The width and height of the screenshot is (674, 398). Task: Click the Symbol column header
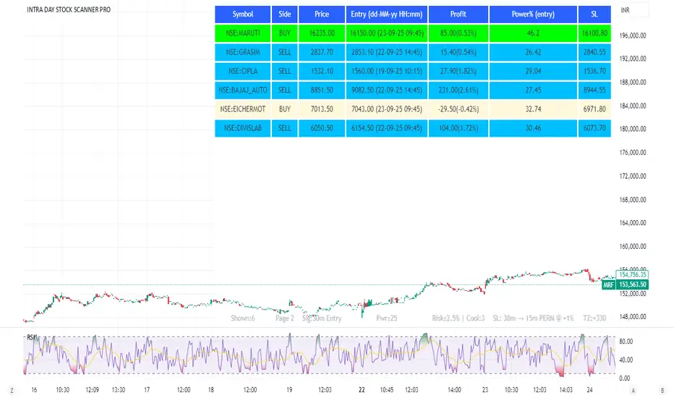[x=243, y=14]
